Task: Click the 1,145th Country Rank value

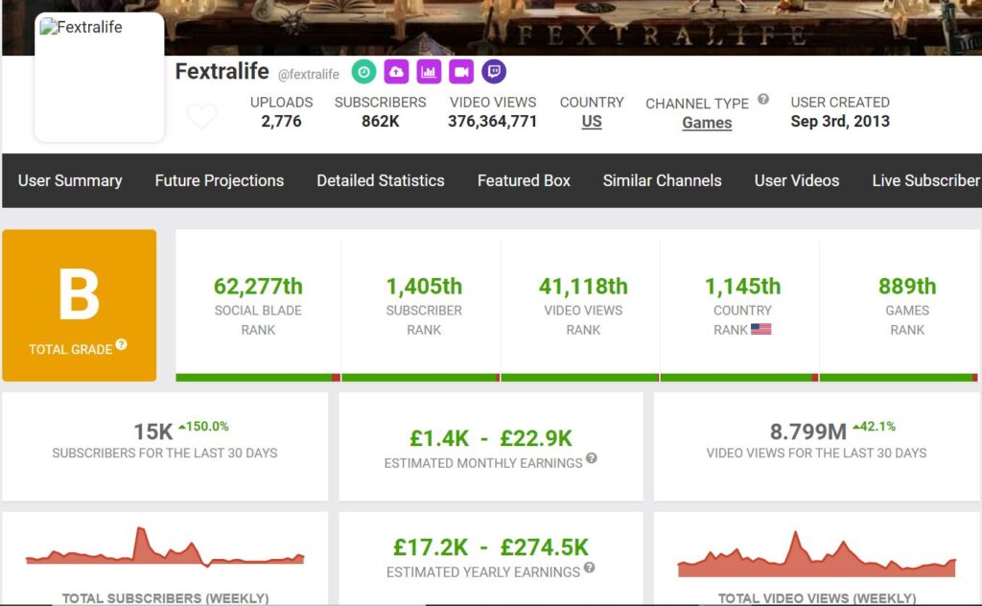Action: pos(743,286)
